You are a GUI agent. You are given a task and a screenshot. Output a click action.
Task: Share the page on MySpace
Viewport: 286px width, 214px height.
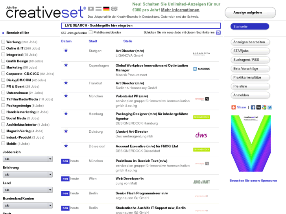258,107
